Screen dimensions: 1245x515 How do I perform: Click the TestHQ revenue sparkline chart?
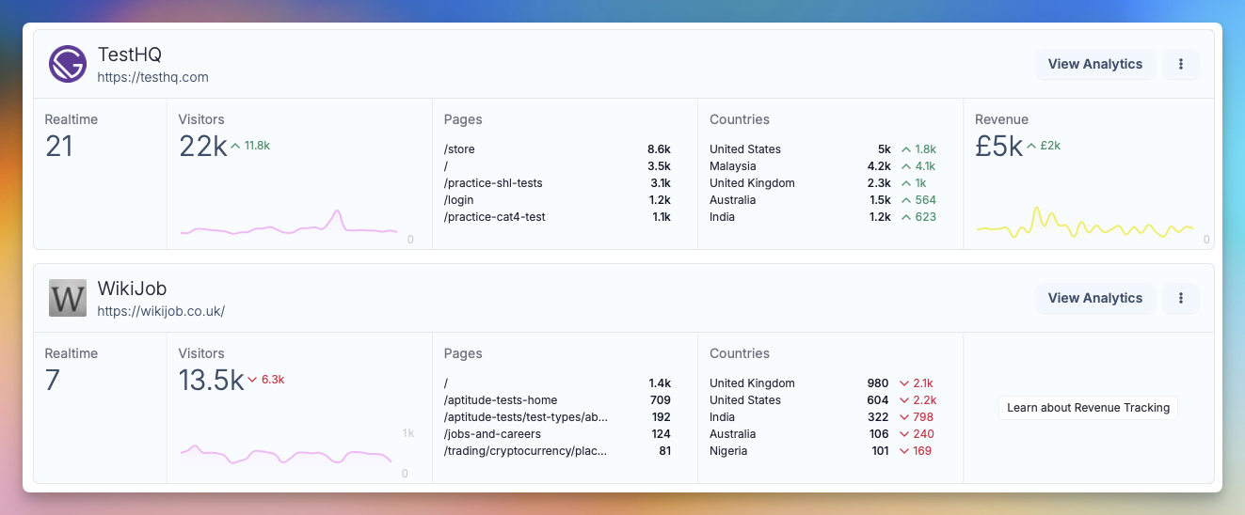click(x=1085, y=224)
